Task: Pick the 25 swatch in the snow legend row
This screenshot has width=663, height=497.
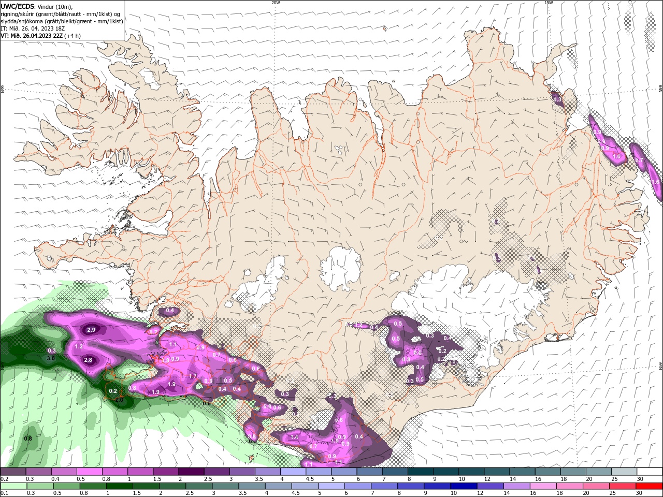Action: pos(624,472)
